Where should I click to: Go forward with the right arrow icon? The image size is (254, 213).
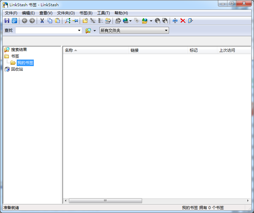coord(32,21)
